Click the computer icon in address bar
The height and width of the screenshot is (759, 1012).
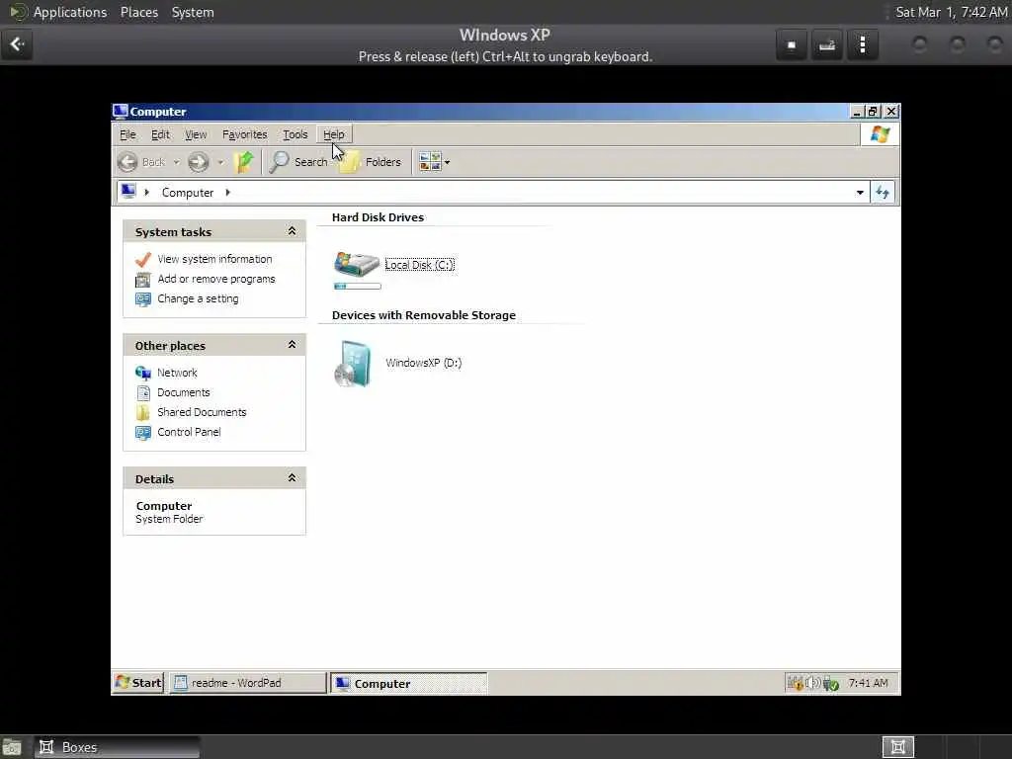(x=128, y=192)
